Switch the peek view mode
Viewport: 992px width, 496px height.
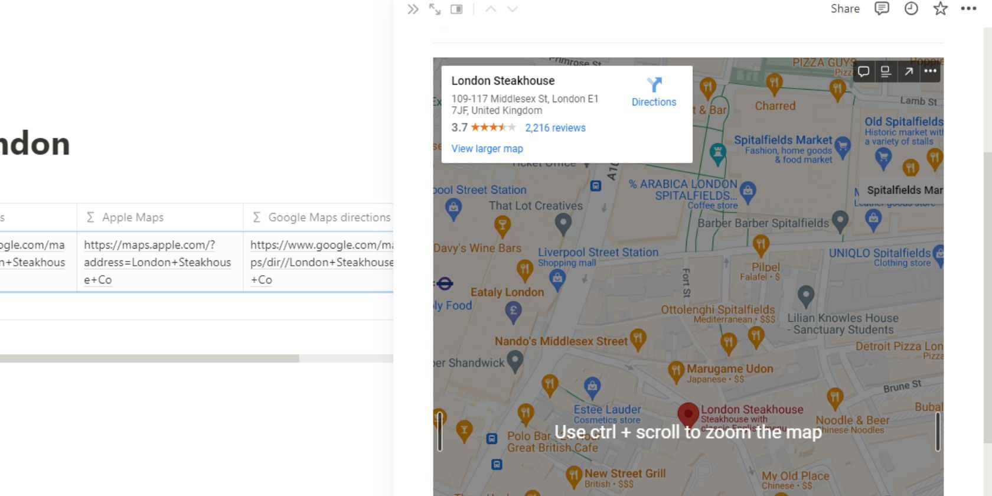(x=456, y=9)
